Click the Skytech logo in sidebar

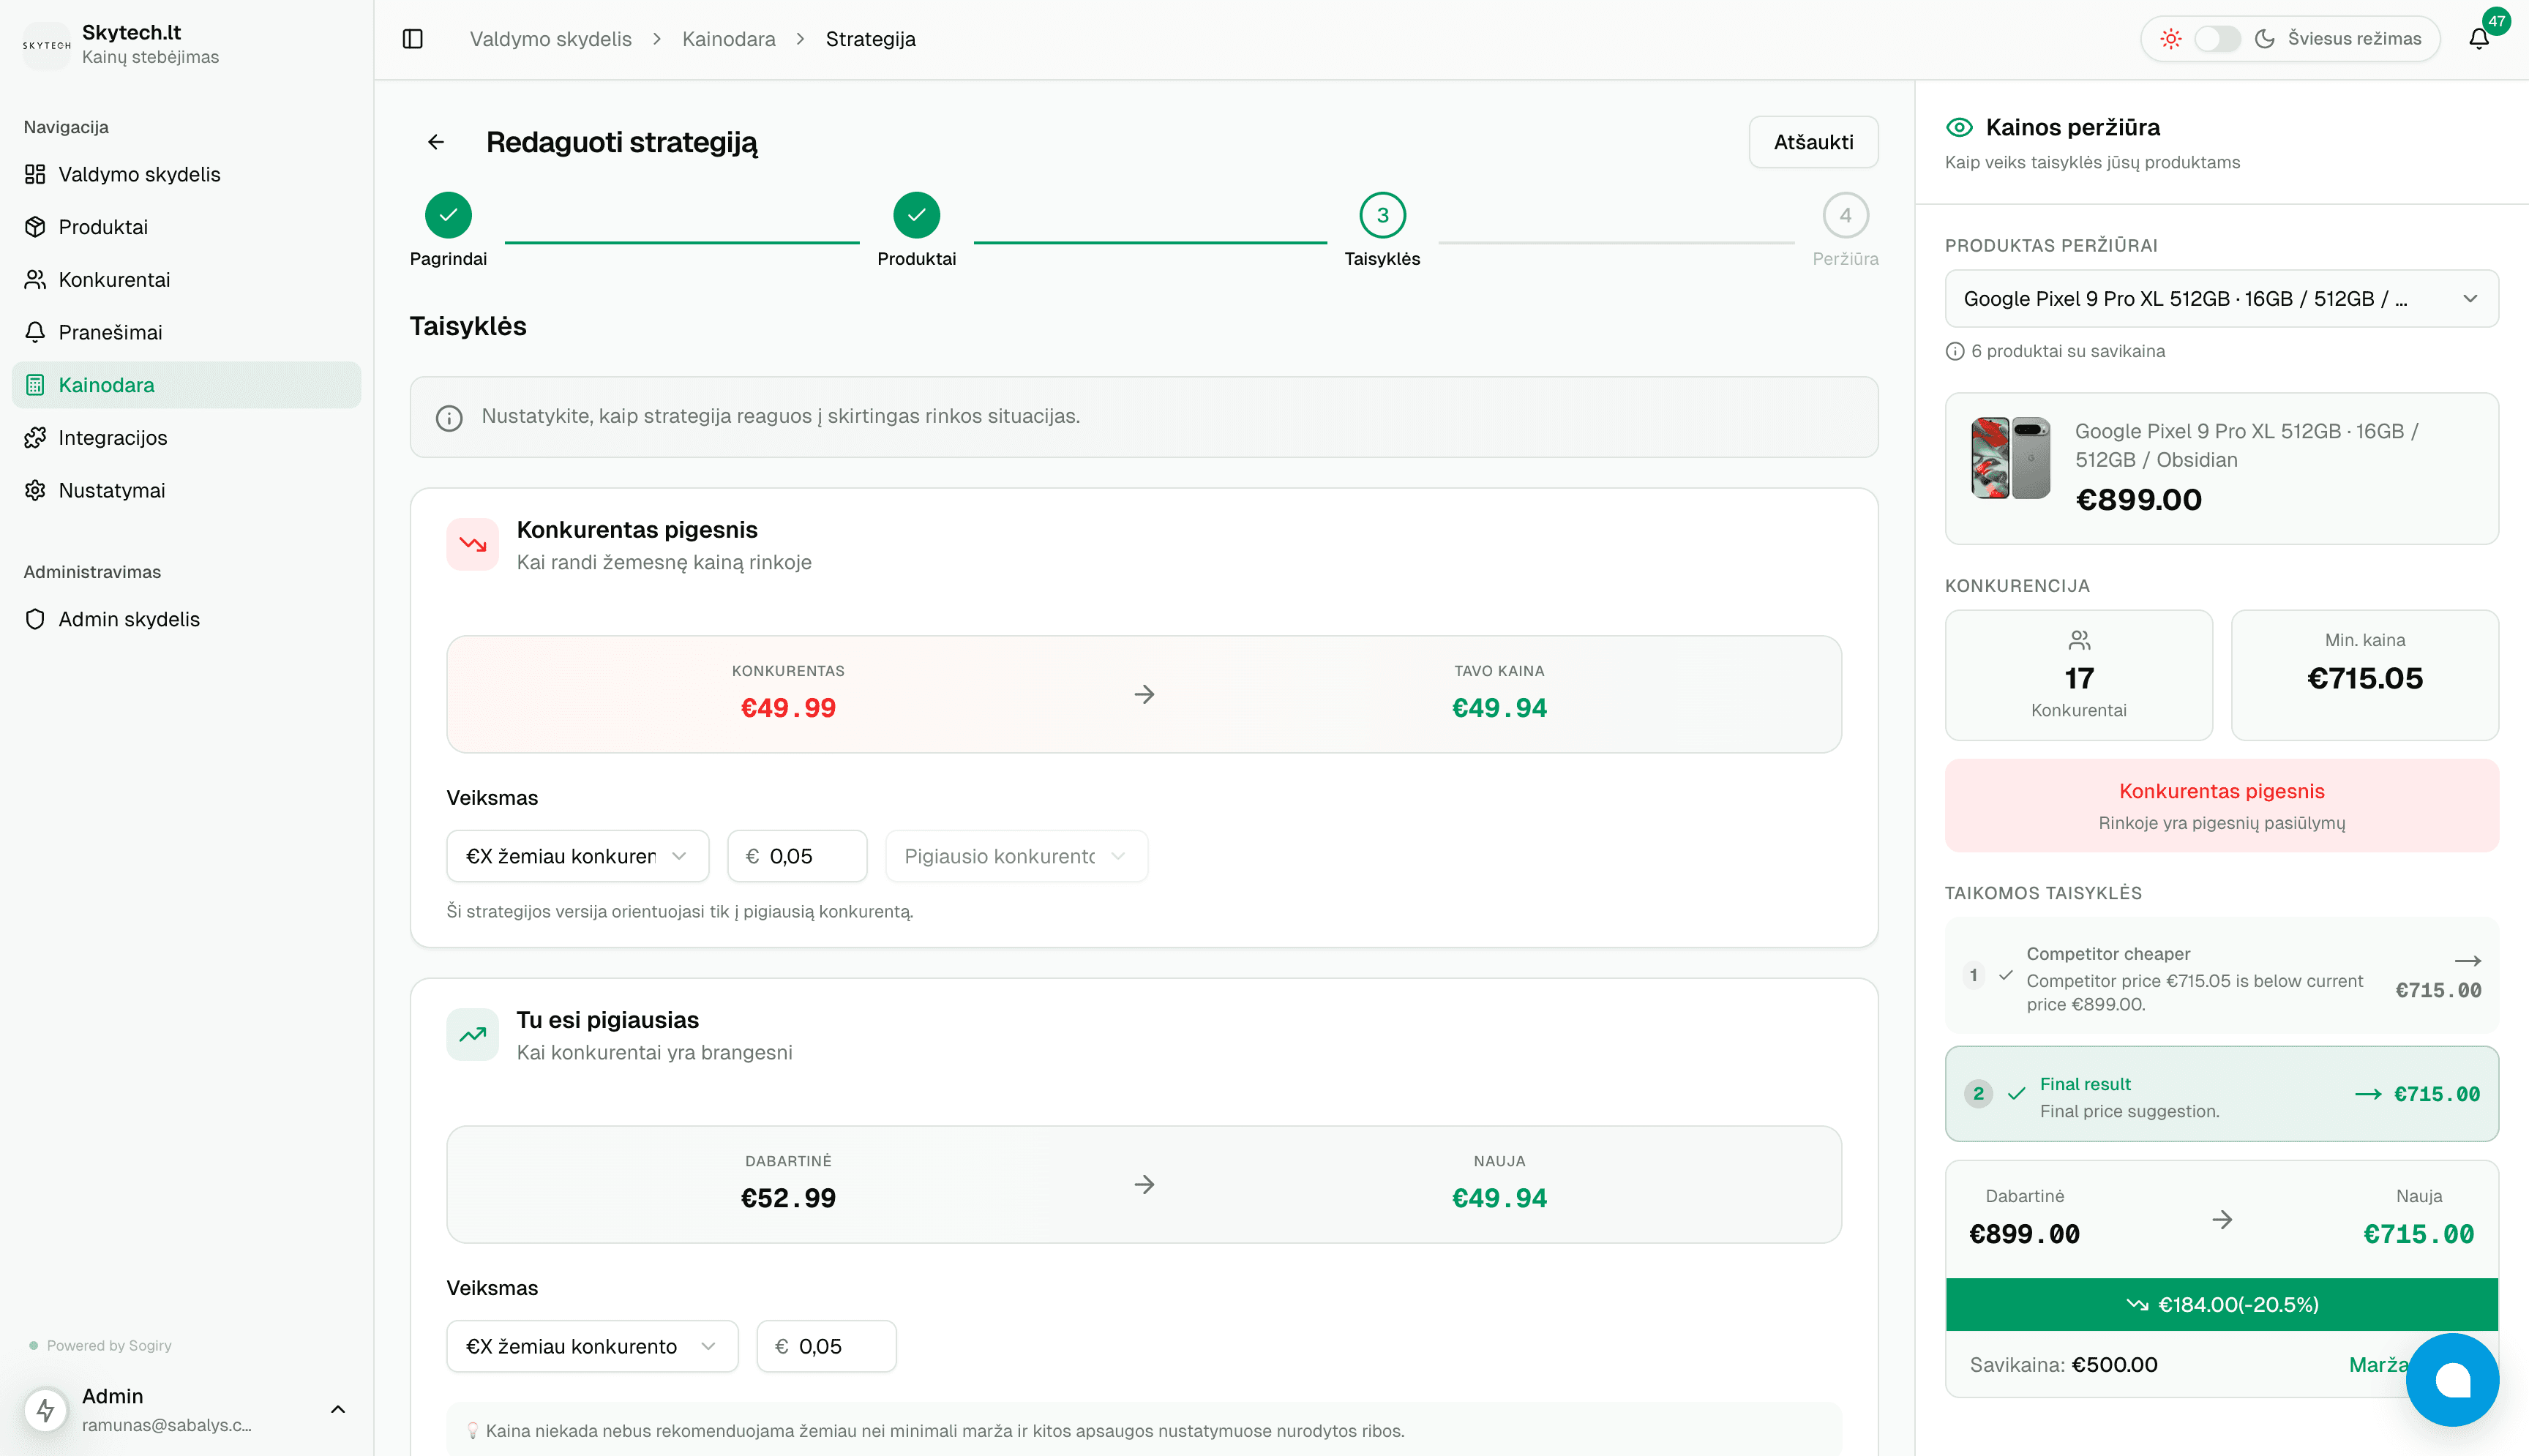tap(47, 45)
